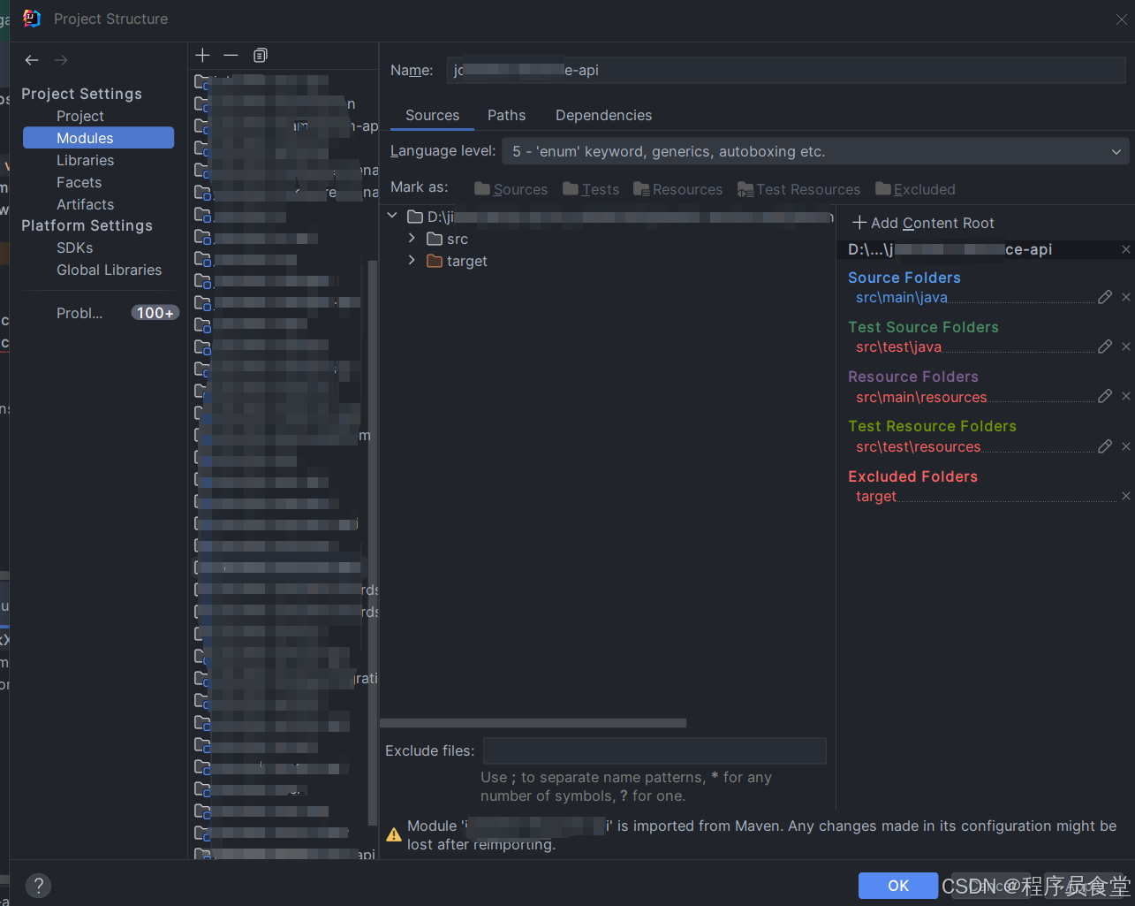Expand the src folder in the tree
This screenshot has width=1135, height=906.
(412, 238)
